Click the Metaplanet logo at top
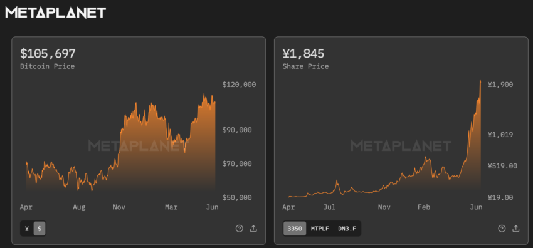This screenshot has width=533, height=248. 56,13
